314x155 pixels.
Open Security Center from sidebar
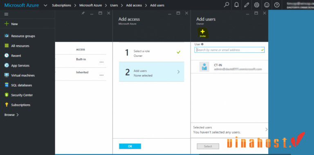(x=22, y=95)
